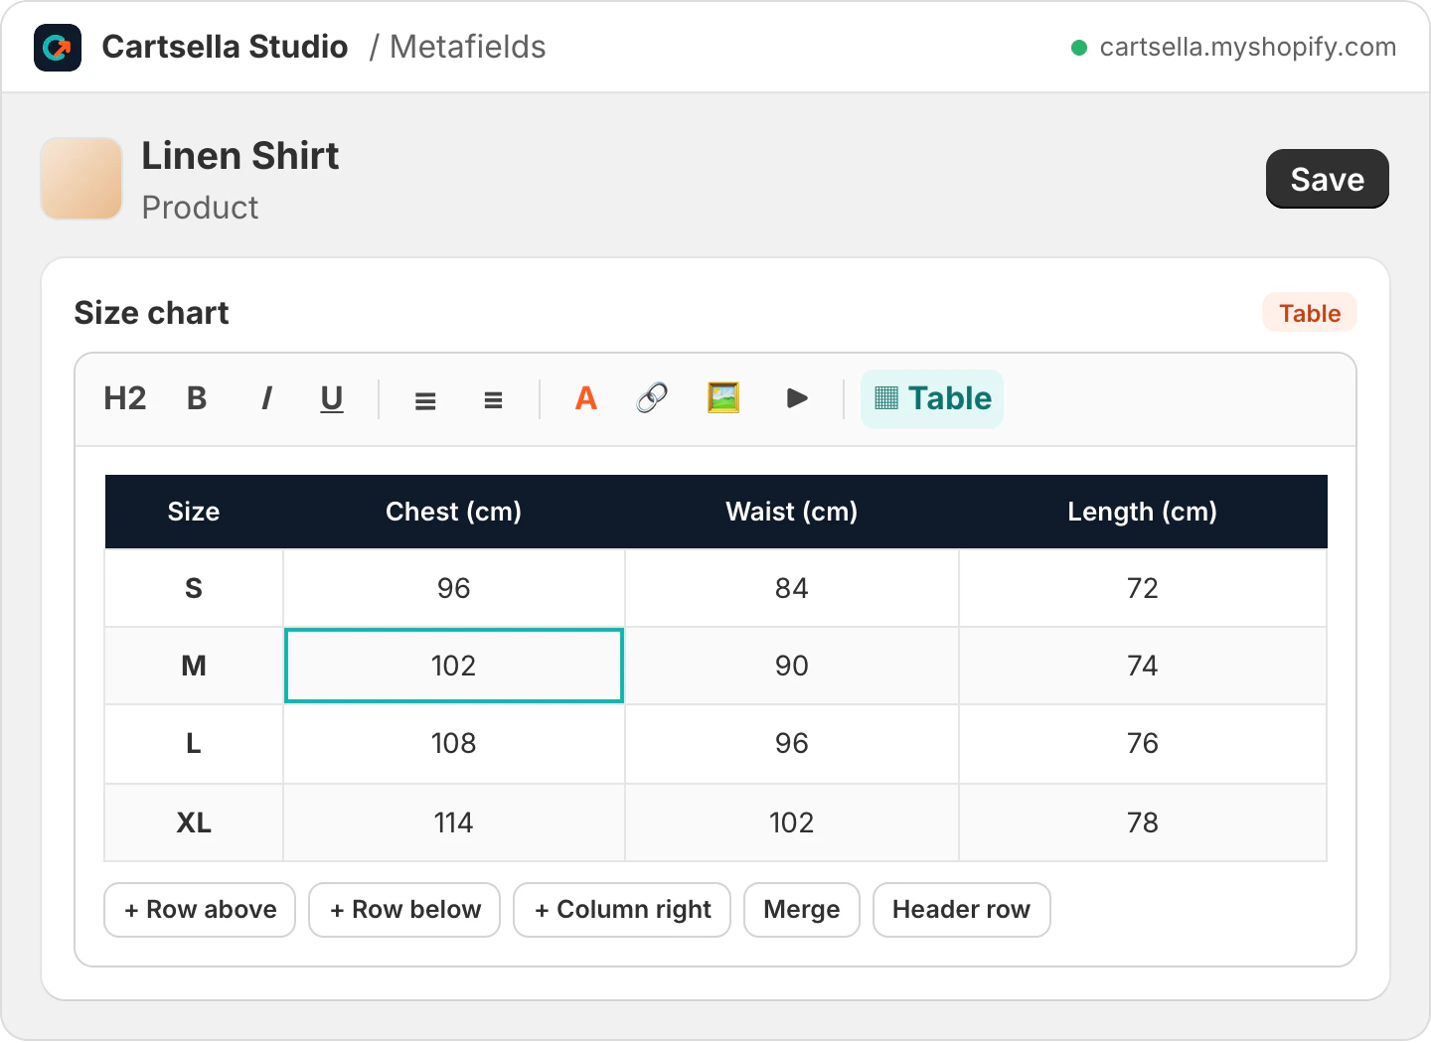Click waist cell with value 90
This screenshot has height=1043, width=1431.
[792, 666]
